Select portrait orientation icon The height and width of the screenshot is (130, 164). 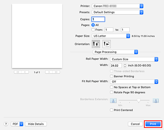tap(96, 44)
